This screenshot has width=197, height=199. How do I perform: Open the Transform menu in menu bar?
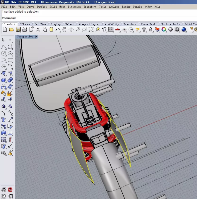[x=90, y=7]
